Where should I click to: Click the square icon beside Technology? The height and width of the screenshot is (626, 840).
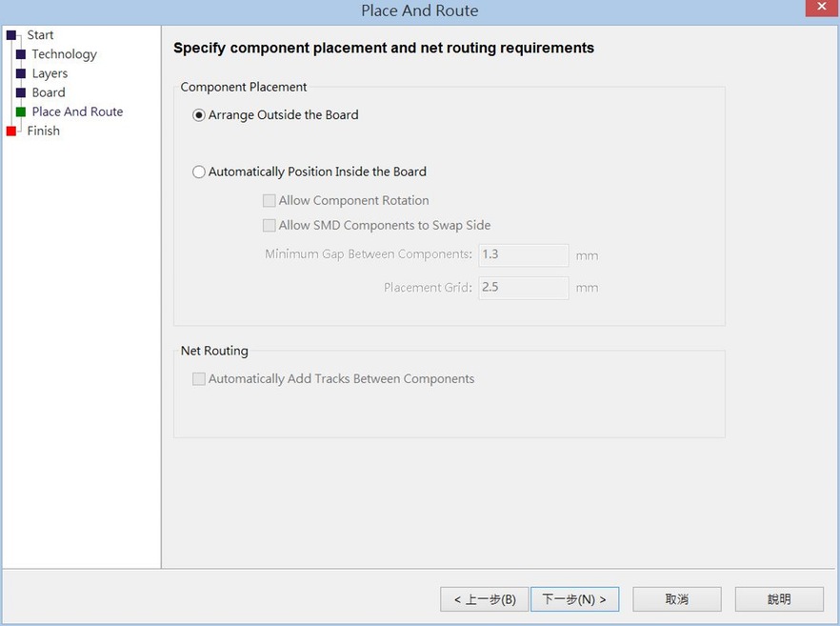[21, 54]
